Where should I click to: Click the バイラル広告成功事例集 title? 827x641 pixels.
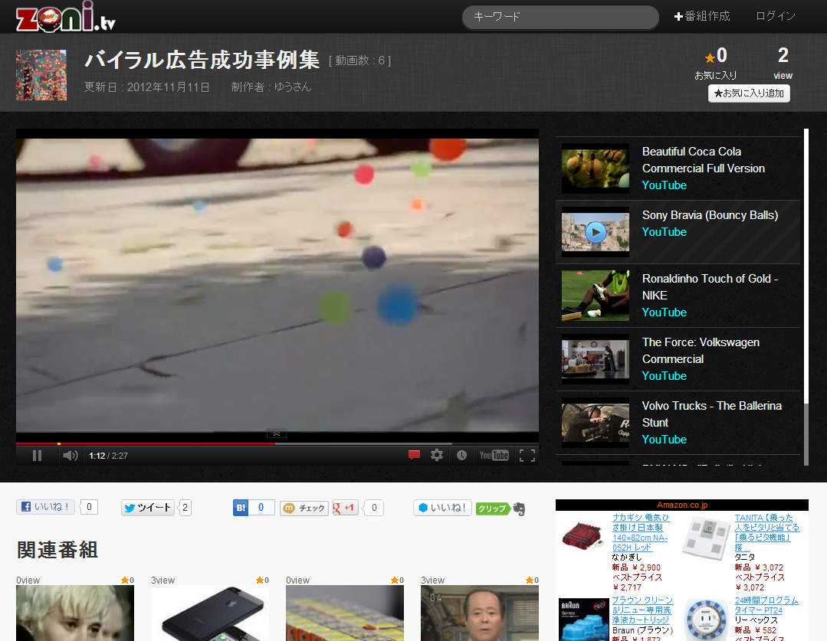click(x=202, y=60)
